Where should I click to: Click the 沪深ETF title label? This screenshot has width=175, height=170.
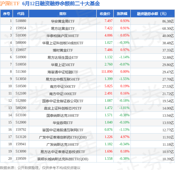click(x=10, y=3)
